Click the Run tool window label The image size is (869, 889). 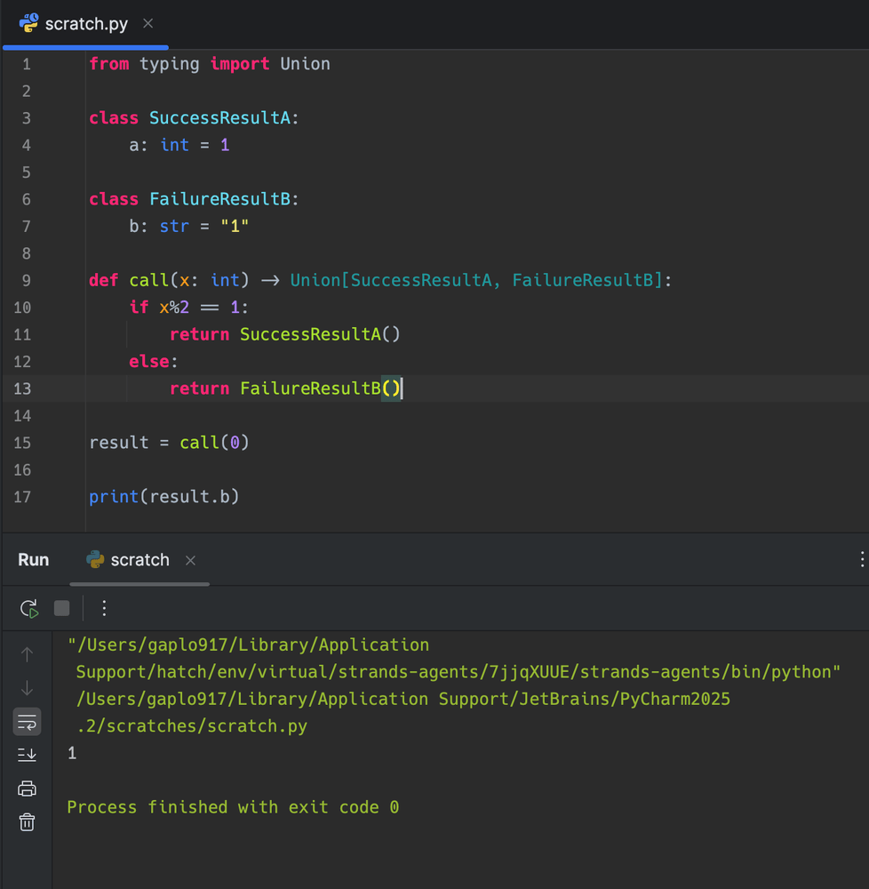(34, 560)
